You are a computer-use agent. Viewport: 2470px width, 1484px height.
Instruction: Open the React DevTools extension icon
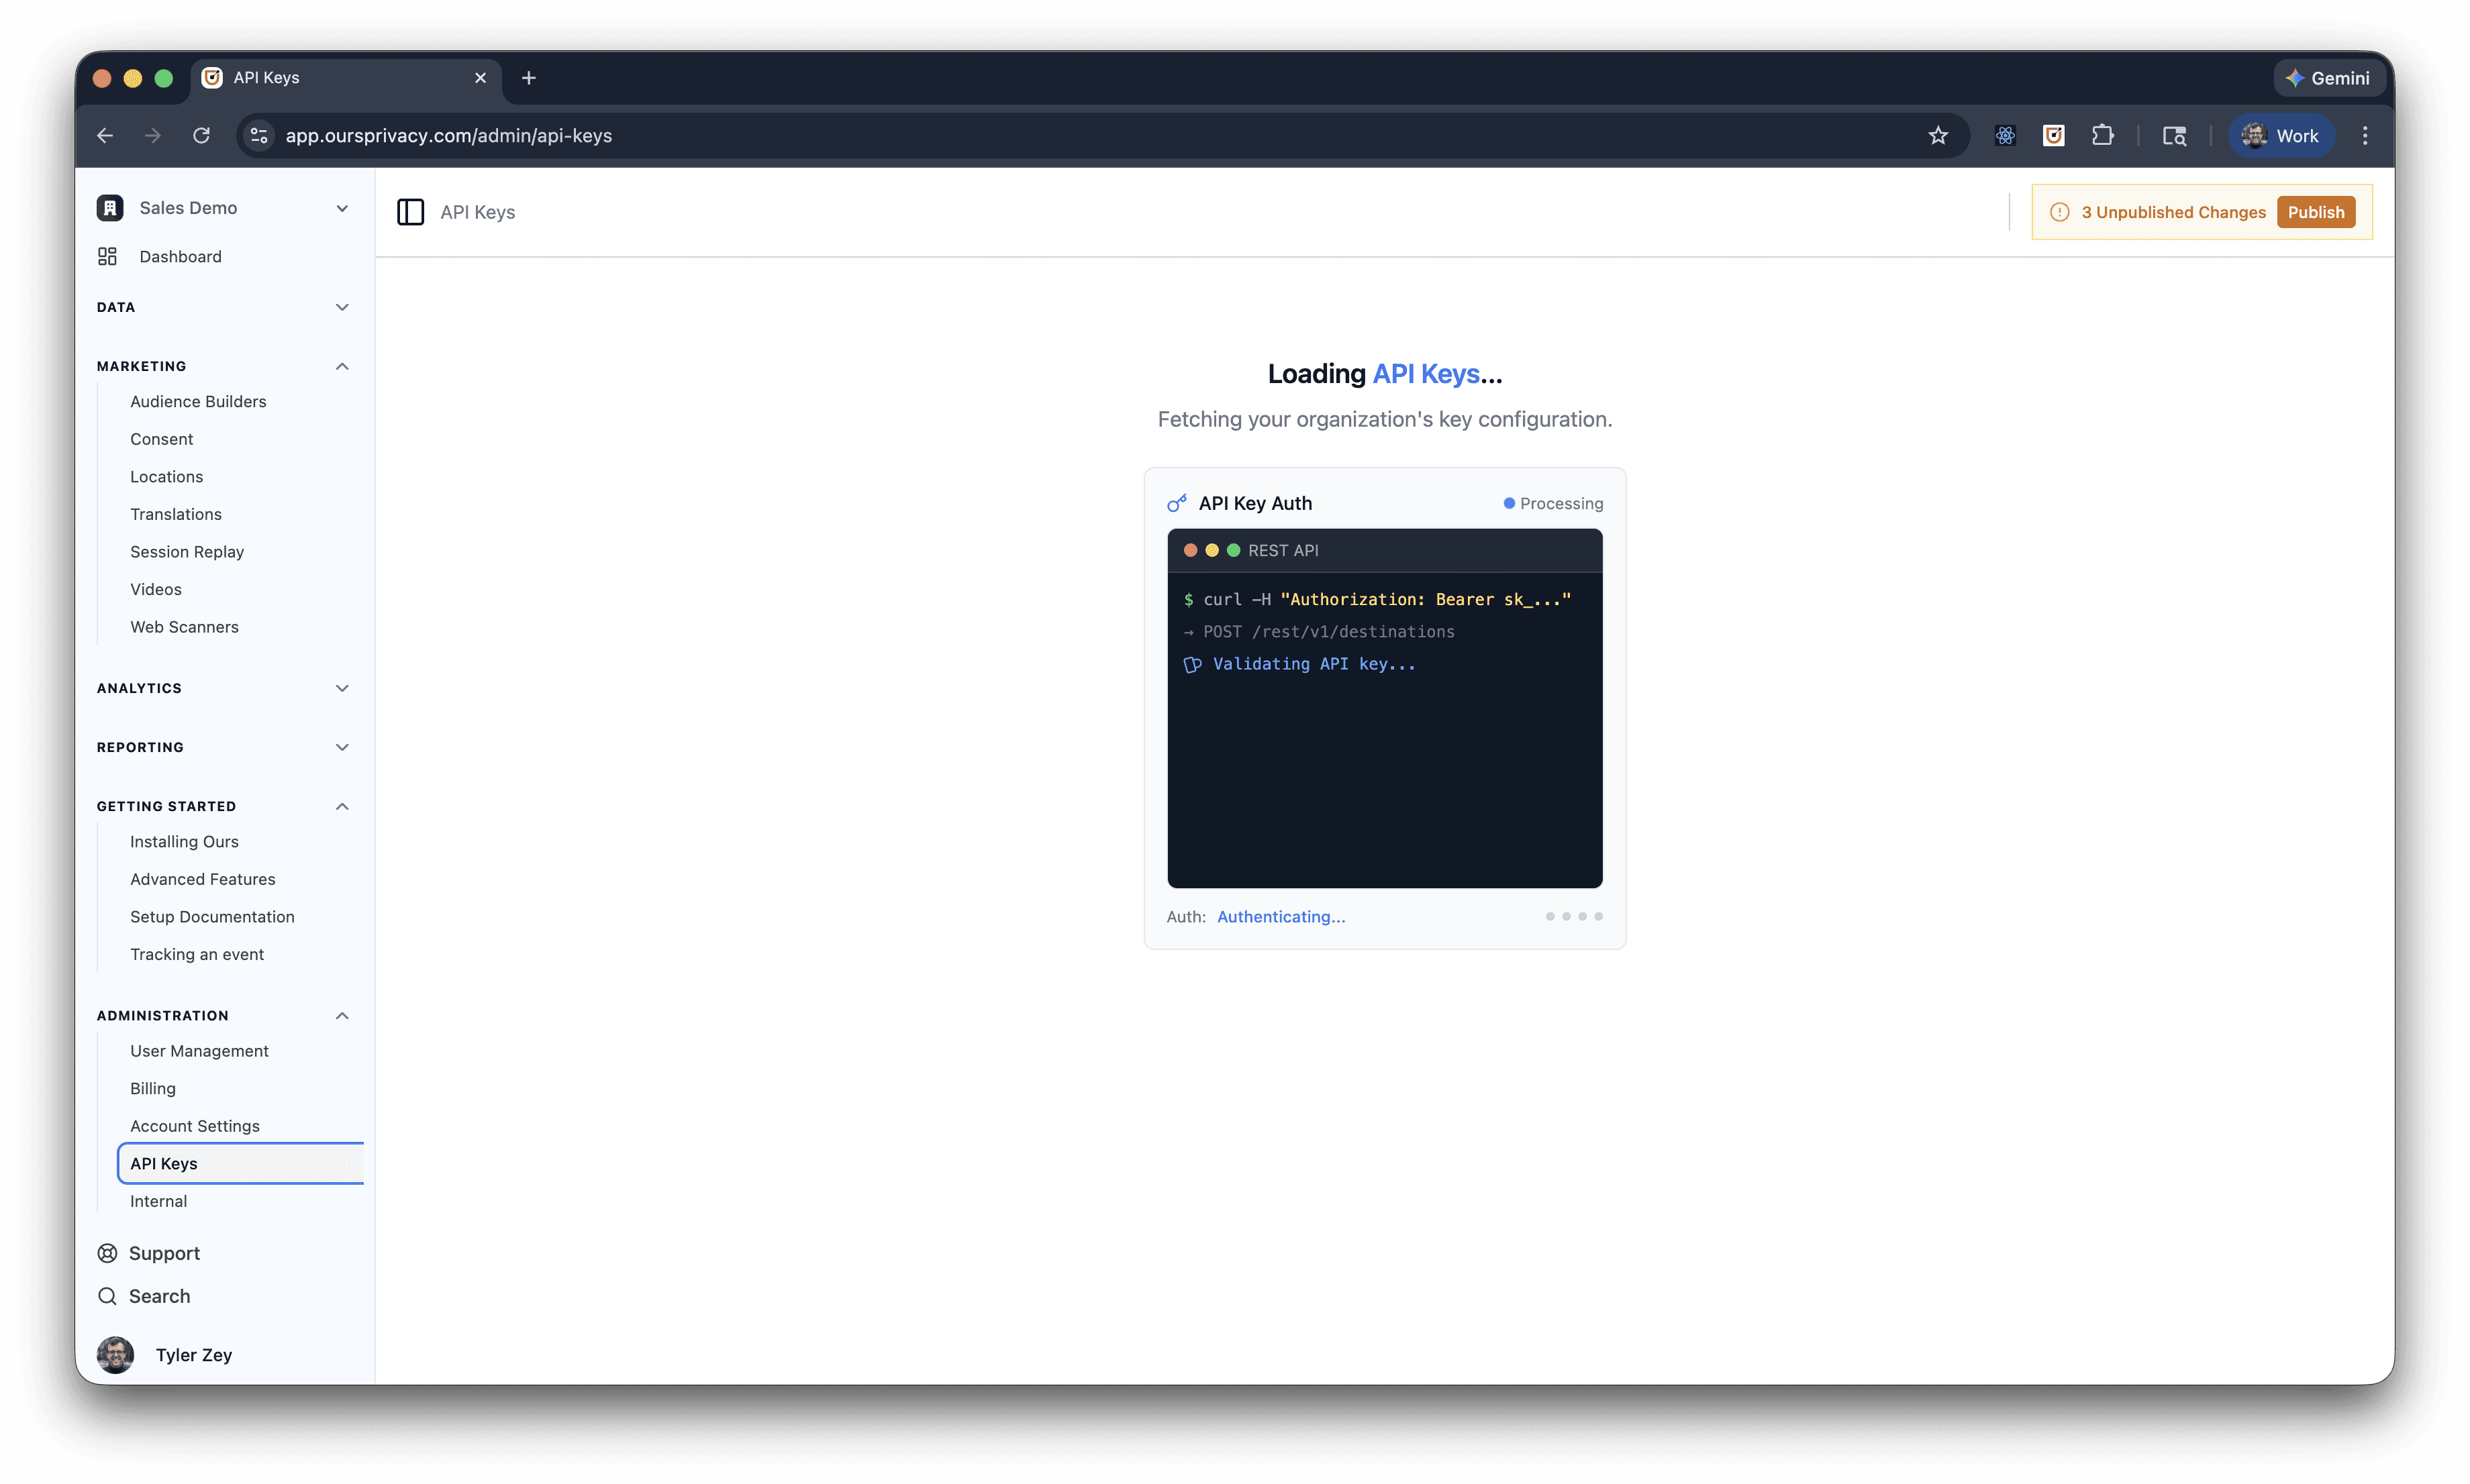click(x=2005, y=136)
